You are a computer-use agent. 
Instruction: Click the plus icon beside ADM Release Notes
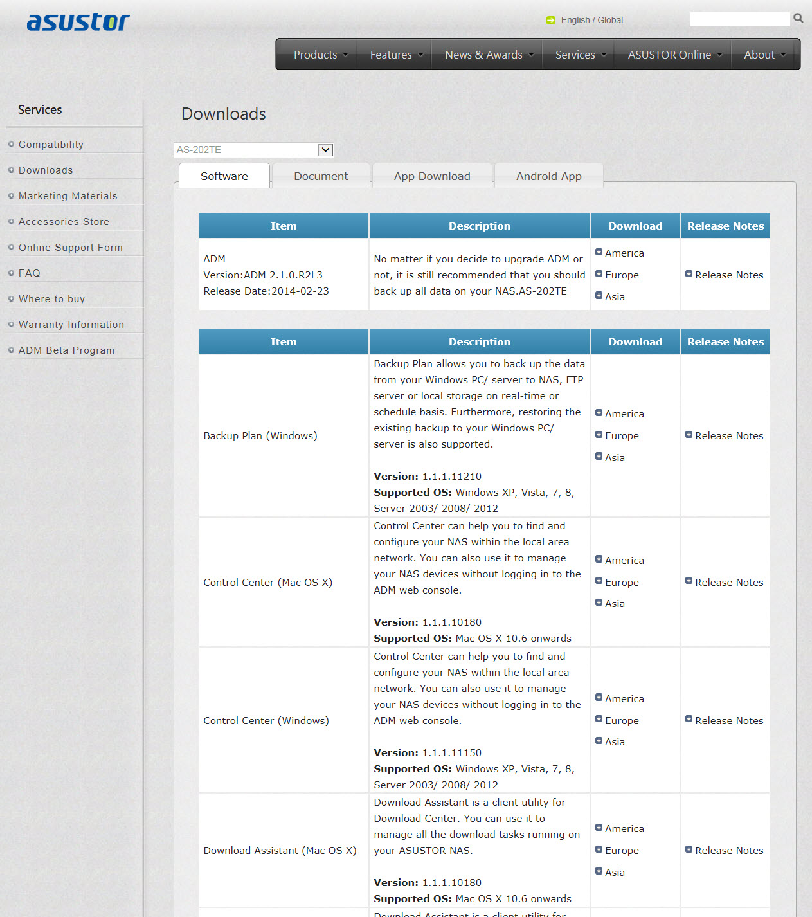click(689, 274)
